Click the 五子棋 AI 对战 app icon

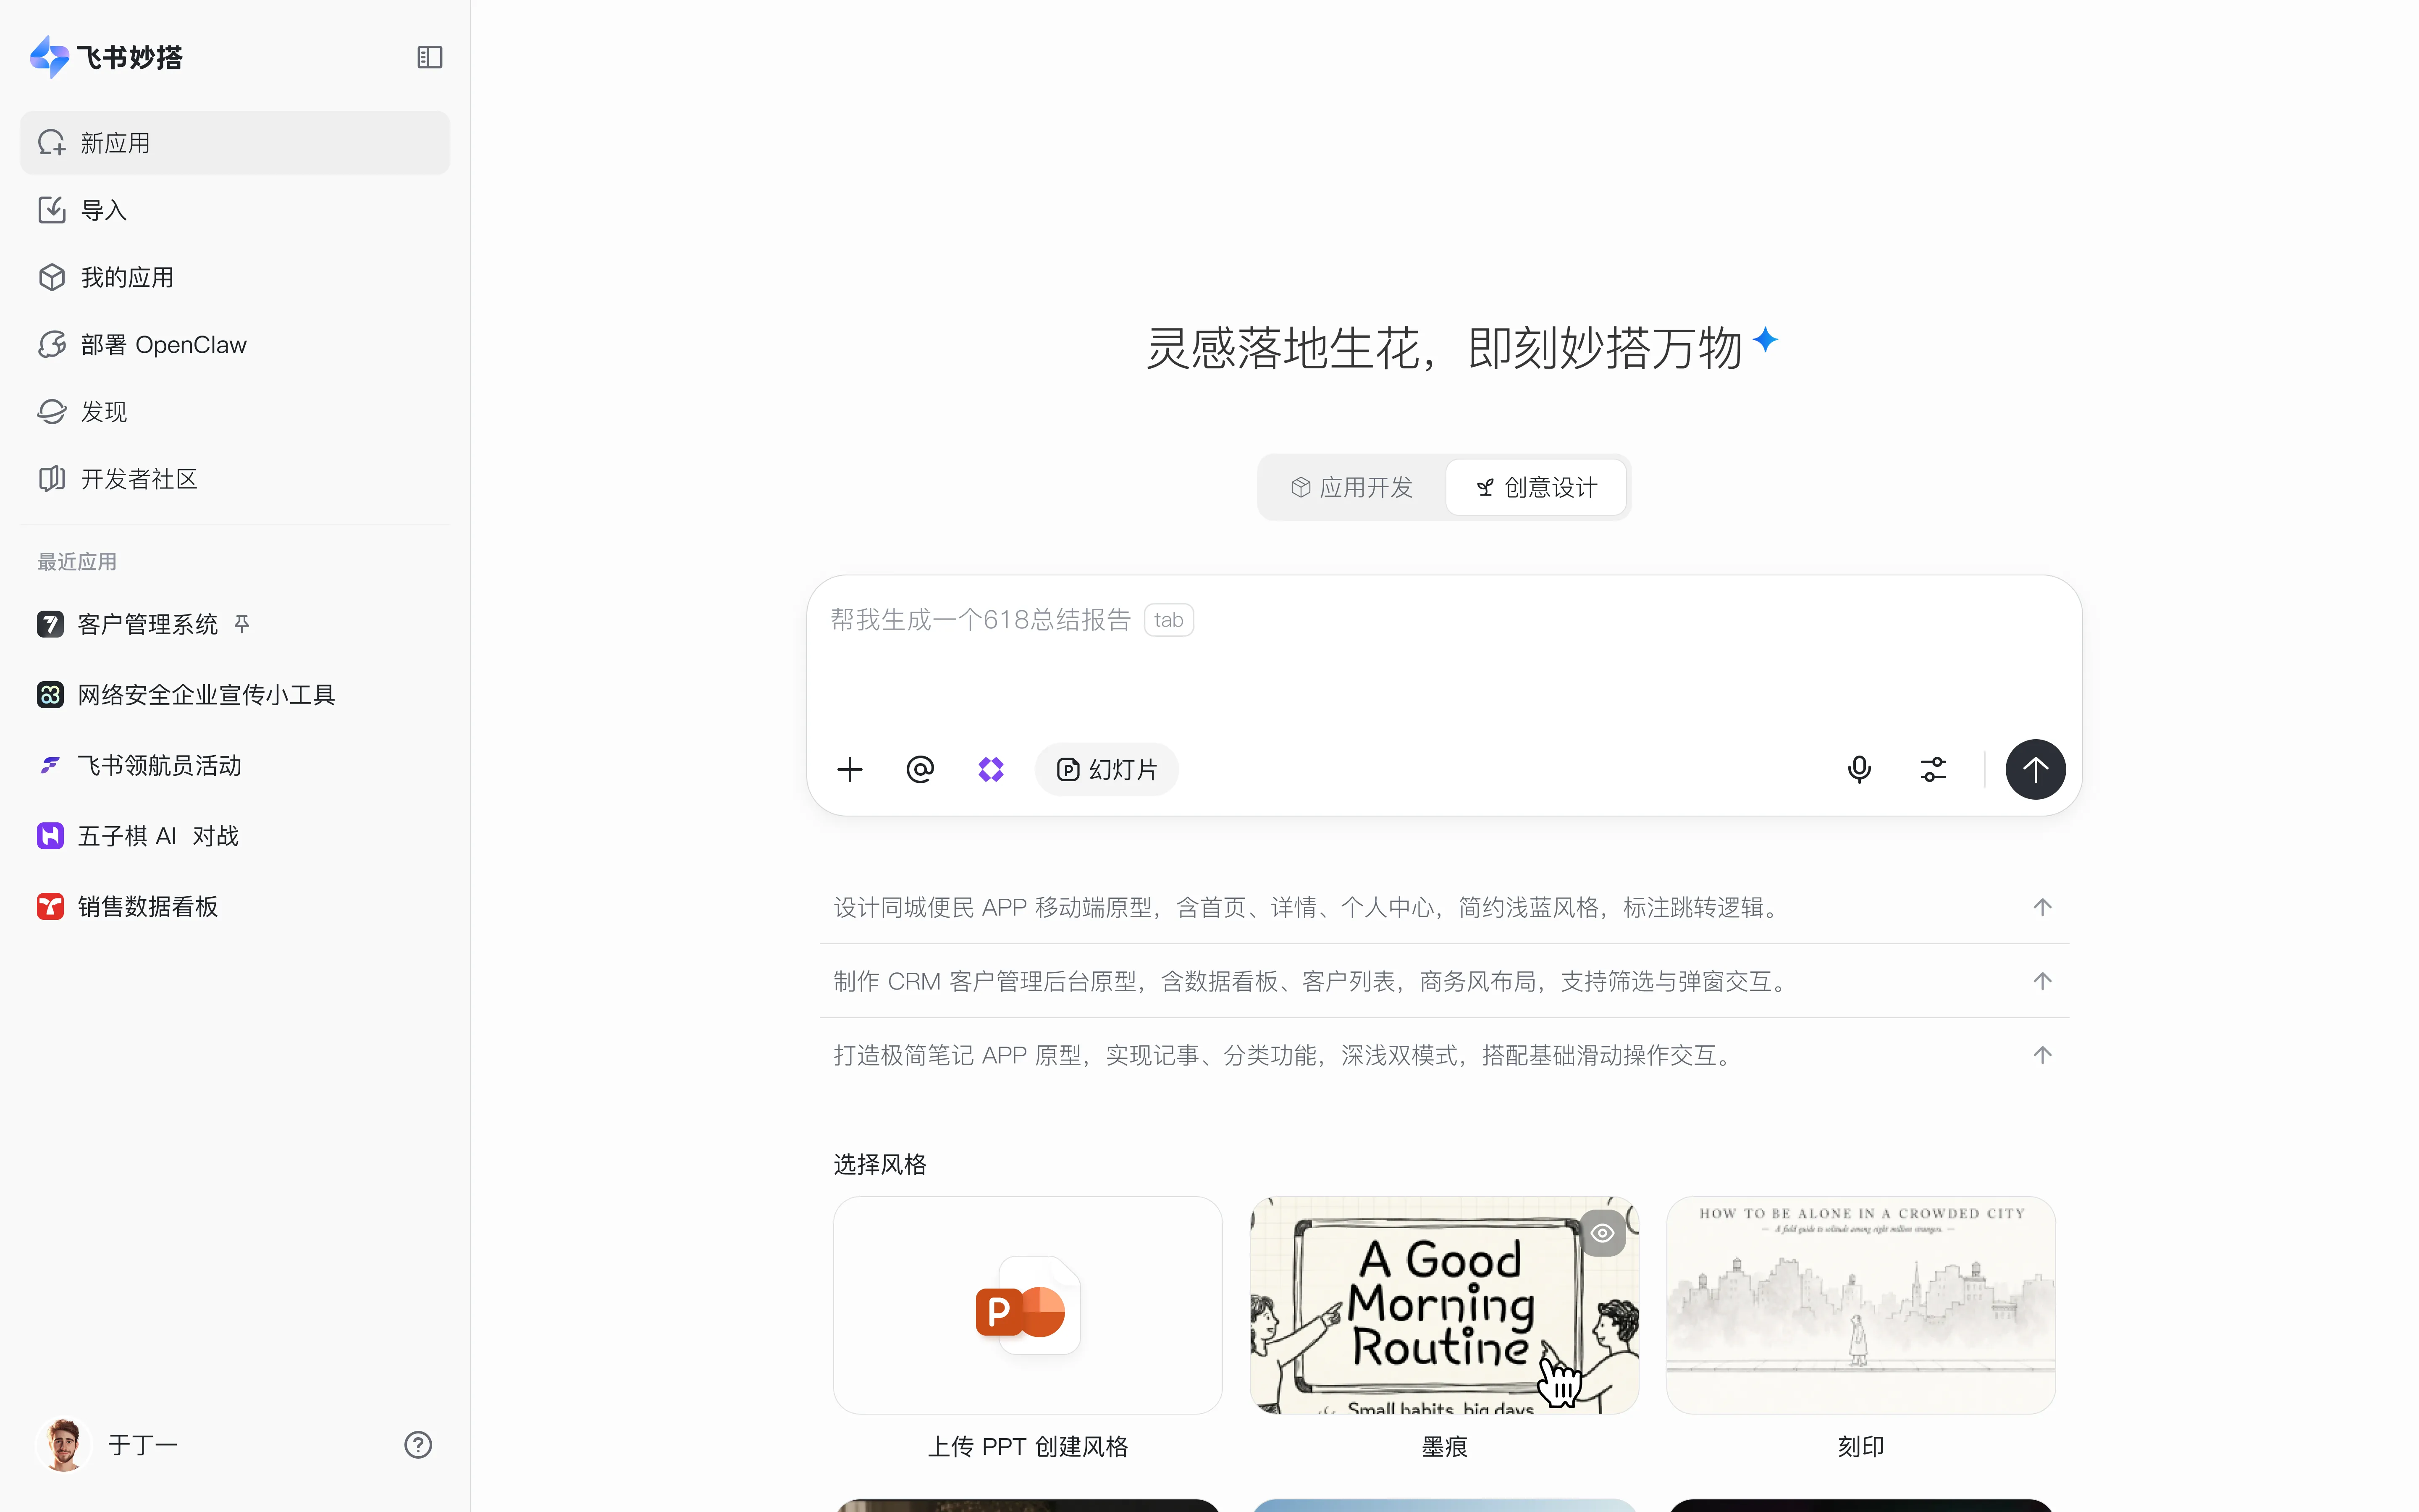point(50,836)
